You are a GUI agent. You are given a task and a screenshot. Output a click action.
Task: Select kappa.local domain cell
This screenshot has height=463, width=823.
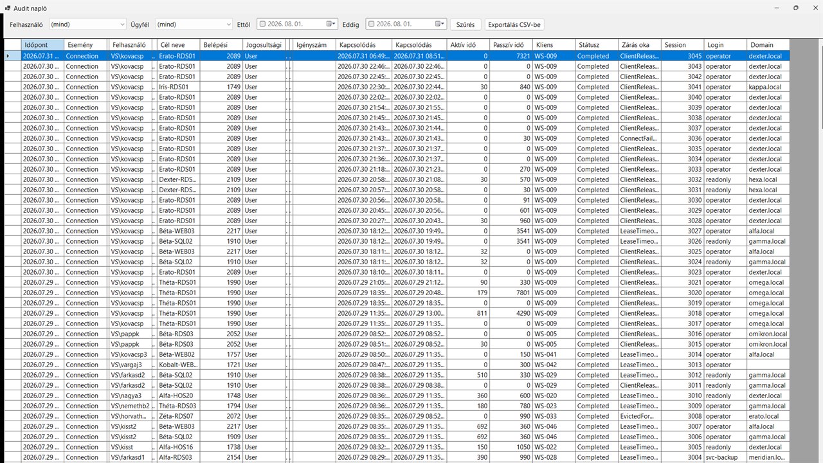pyautogui.click(x=768, y=87)
